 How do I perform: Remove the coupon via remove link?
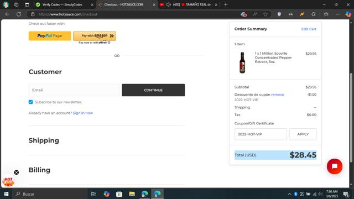click(x=278, y=95)
